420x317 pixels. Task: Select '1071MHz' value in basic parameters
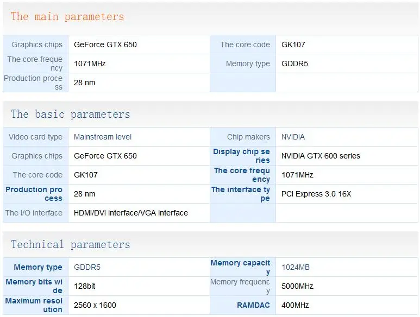tap(297, 175)
